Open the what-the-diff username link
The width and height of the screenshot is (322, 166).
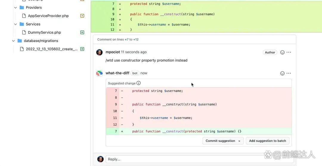tap(117, 73)
